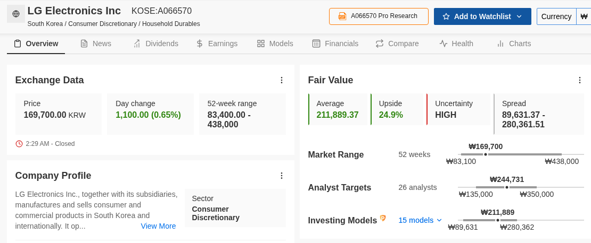Image resolution: width=591 pixels, height=243 pixels.
Task: Switch to the Overview tab
Action: click(36, 44)
